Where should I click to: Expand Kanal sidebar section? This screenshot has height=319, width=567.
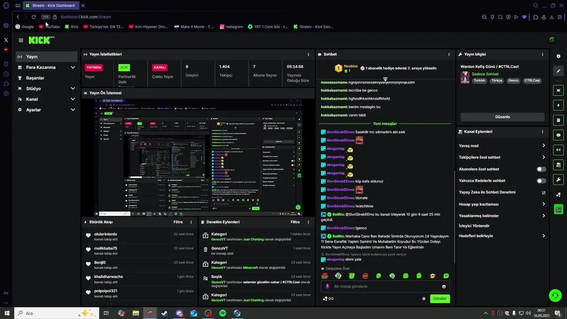[x=73, y=99]
